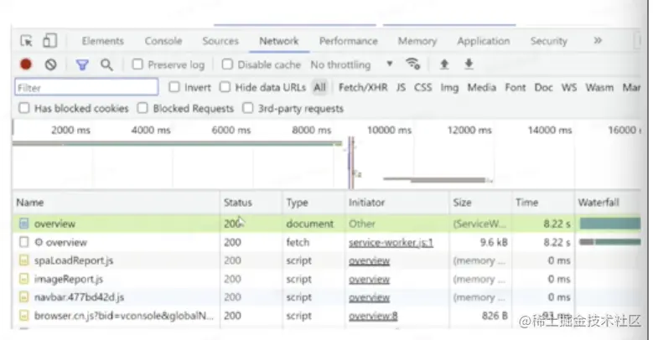Filter requests by Fetch/XHR
The height and width of the screenshot is (340, 653).
click(x=363, y=87)
